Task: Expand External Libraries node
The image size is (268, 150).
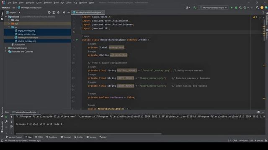Action: point(6,48)
